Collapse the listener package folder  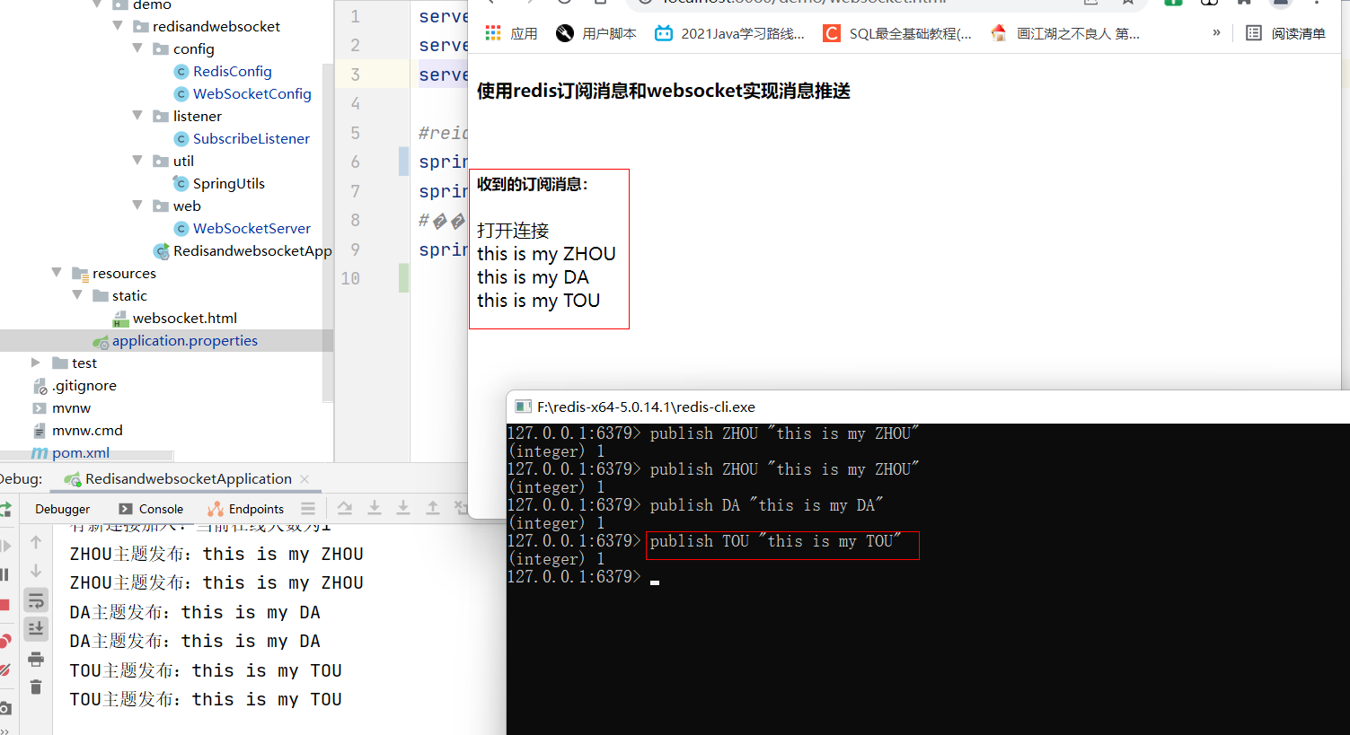[137, 115]
